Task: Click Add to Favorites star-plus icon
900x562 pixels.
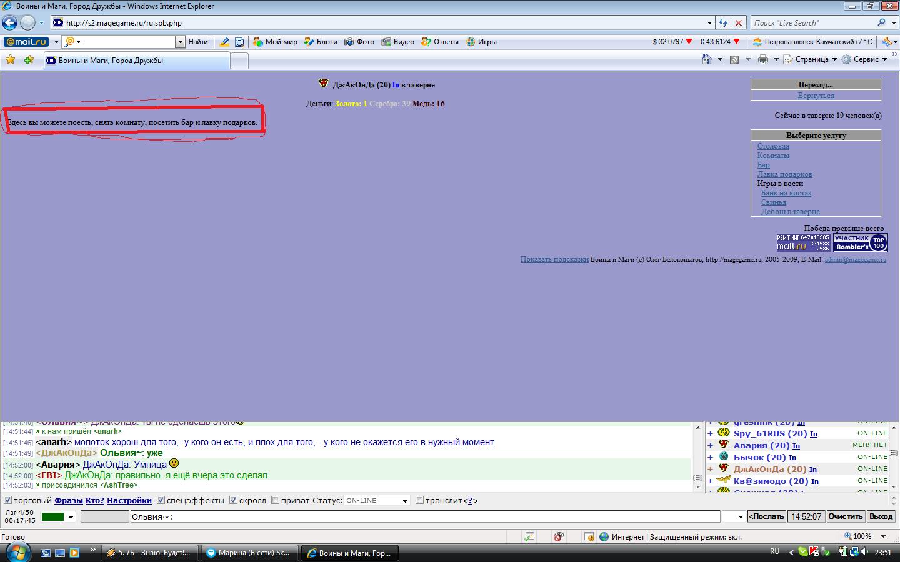Action: pos(29,60)
